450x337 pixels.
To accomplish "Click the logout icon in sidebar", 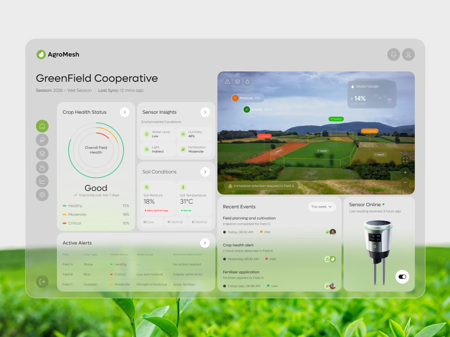I will coord(42,282).
